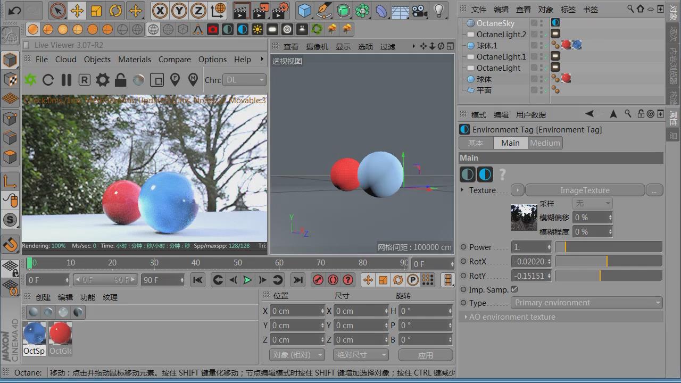The width and height of the screenshot is (681, 383).
Task: Click Octane target light ring icon
Action: point(287,29)
